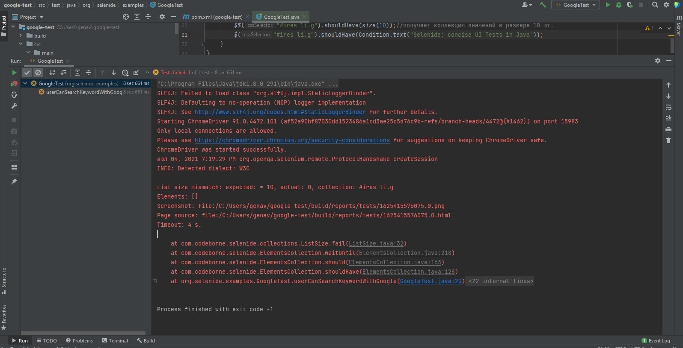This screenshot has height=348, width=683.
Task: Open the Terminal tool window tab
Action: (115, 341)
